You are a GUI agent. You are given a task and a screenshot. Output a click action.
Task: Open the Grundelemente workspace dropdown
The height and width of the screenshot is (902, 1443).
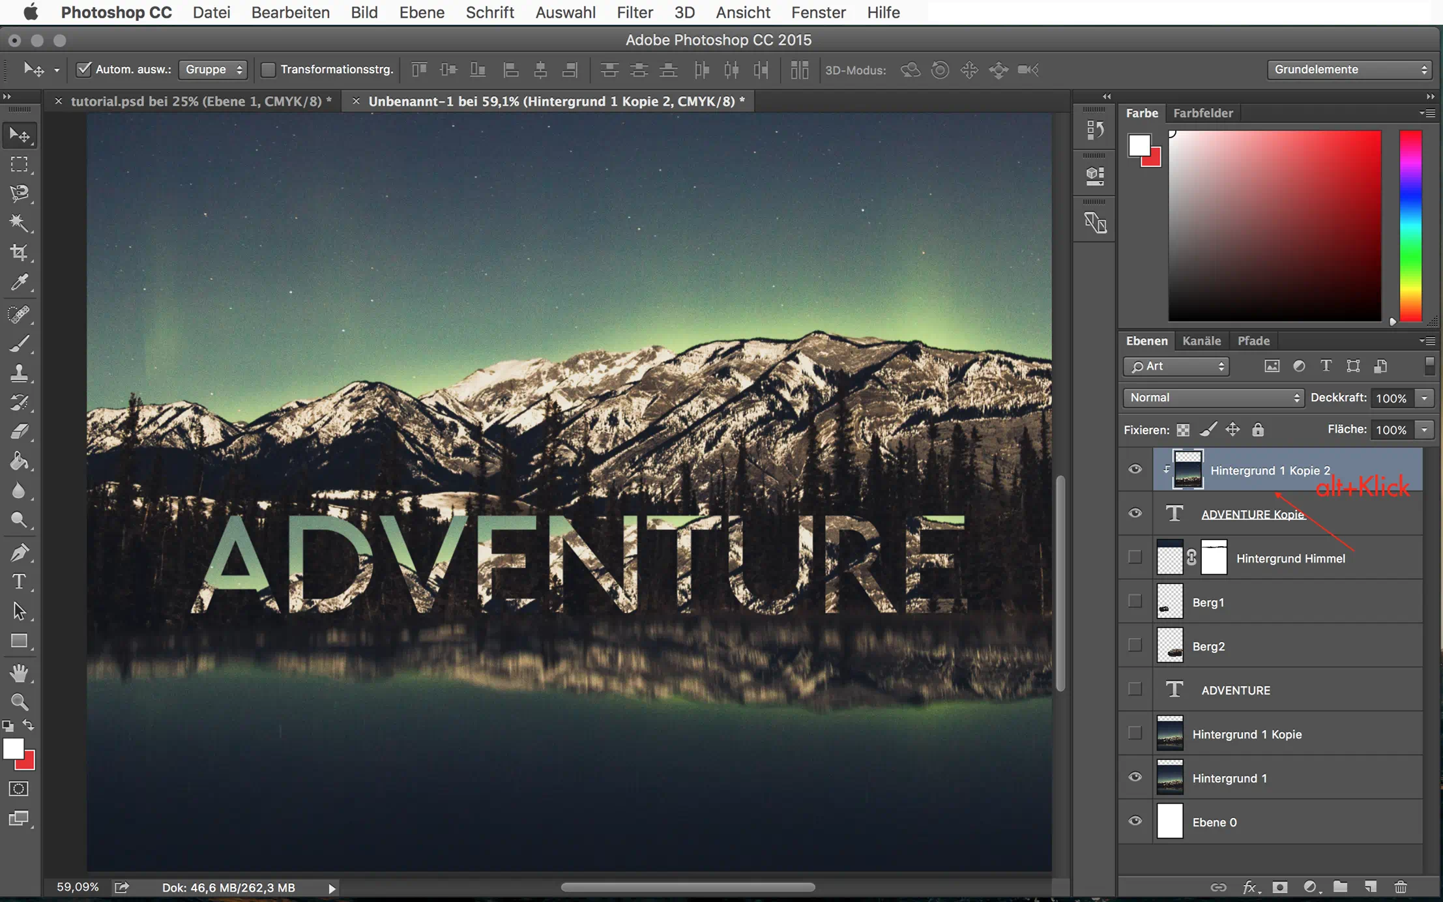[1348, 69]
